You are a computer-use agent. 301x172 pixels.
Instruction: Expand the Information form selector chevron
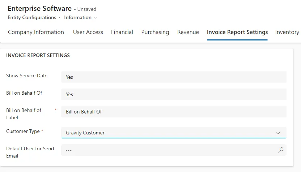coord(95,18)
